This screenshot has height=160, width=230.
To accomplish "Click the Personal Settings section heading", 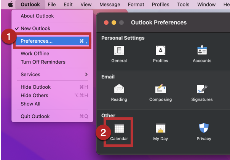I will (123, 38).
